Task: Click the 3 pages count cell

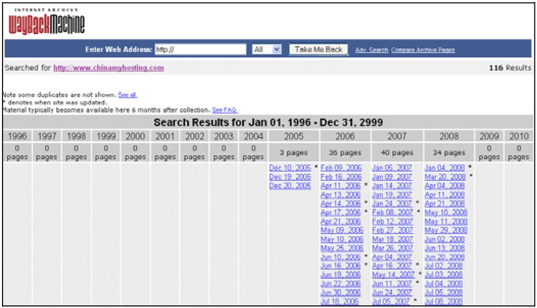Action: [x=294, y=152]
